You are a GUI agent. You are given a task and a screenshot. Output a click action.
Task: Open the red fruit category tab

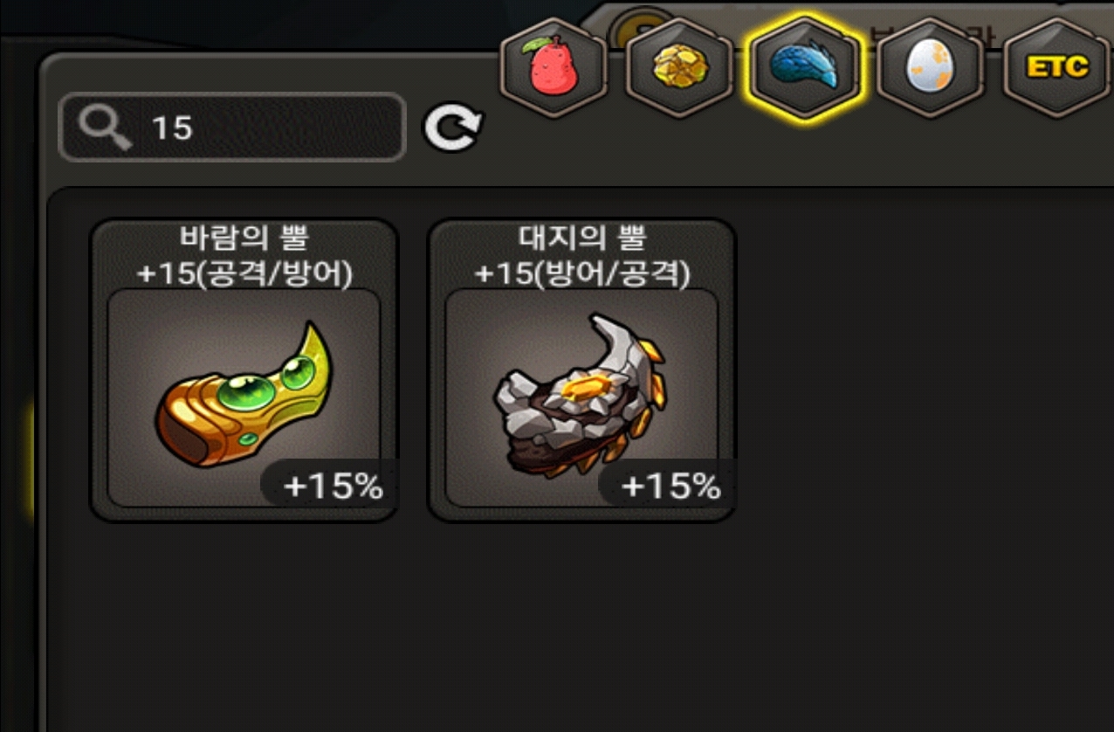[x=554, y=66]
